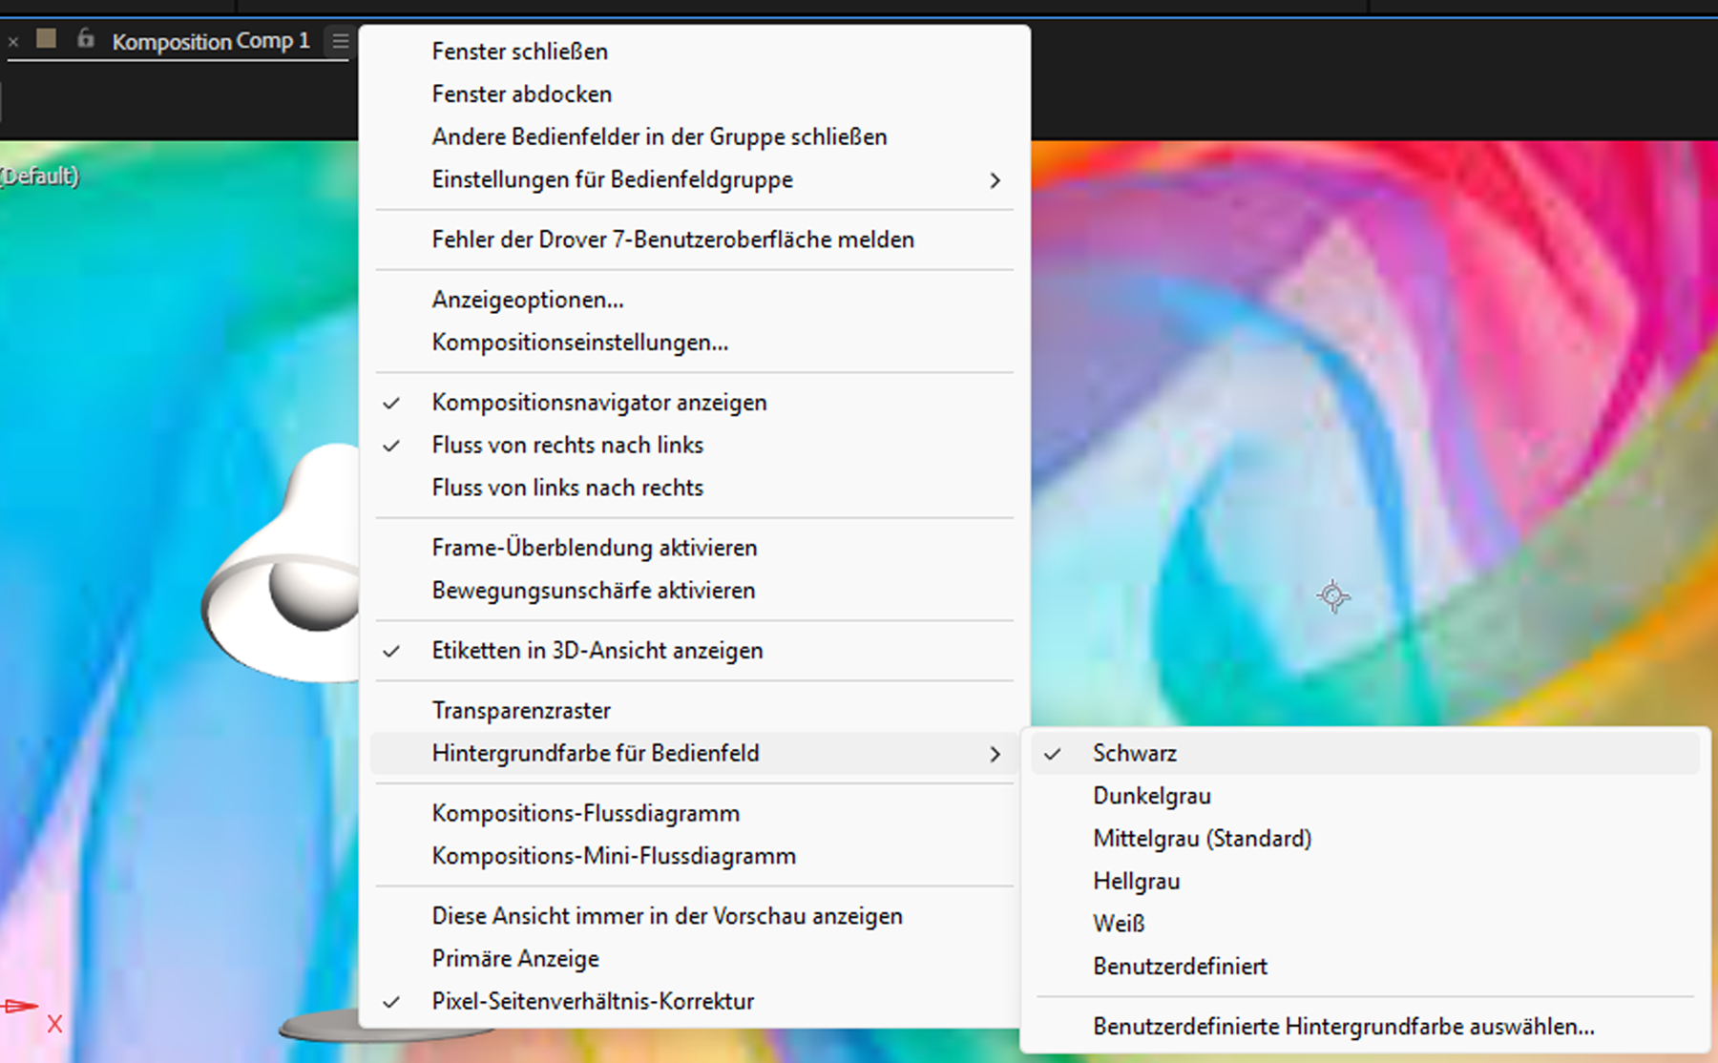Toggle Etiketten in 3D-Ansicht anzeigen
This screenshot has width=1718, height=1063.
pos(597,650)
